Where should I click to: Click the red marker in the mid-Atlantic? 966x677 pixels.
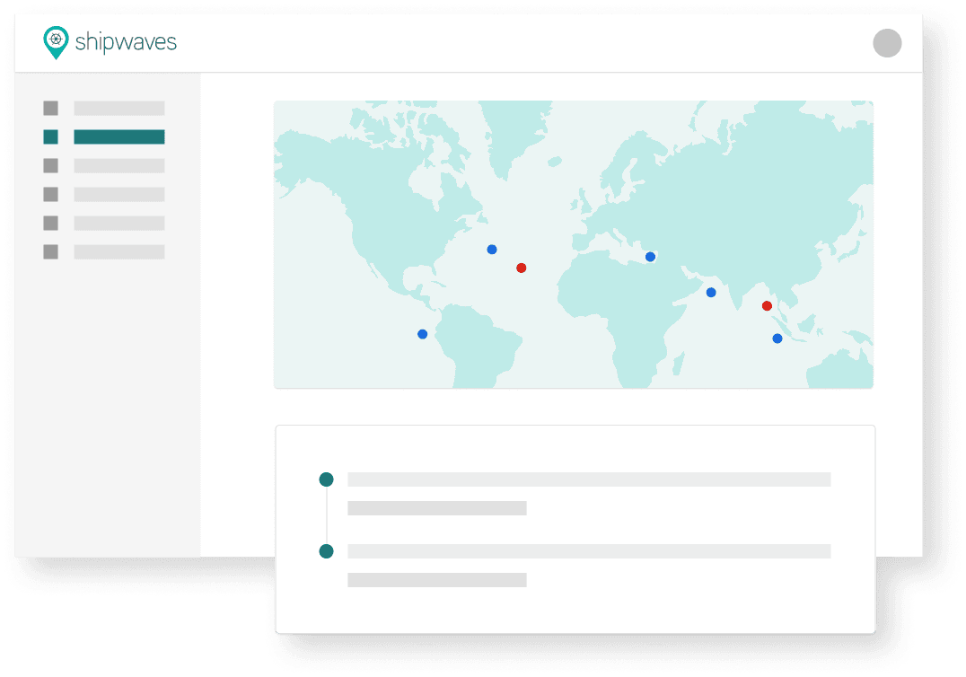(x=522, y=268)
